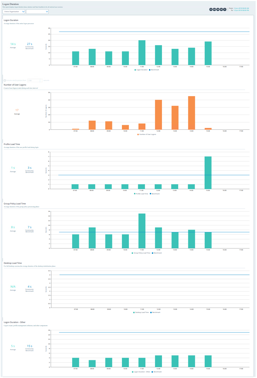Viewport: 257px width, 378px height.
Task: Click 14:00 bar in Number of User Logons chart
Action: point(191,113)
